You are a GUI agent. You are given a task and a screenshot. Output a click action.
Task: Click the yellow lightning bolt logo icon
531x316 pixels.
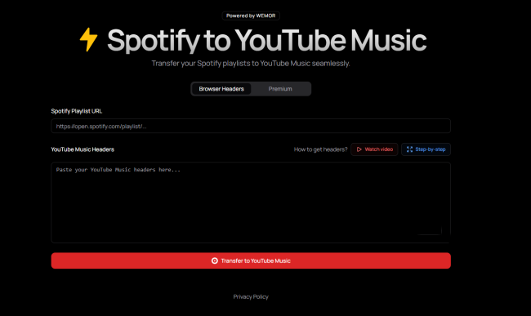(x=89, y=39)
